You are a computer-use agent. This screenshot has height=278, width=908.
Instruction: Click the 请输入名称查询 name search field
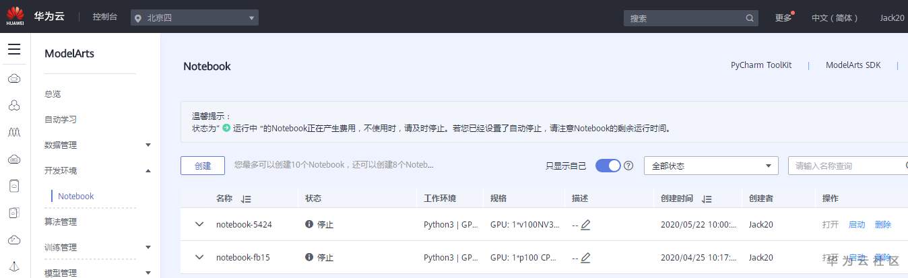848,166
